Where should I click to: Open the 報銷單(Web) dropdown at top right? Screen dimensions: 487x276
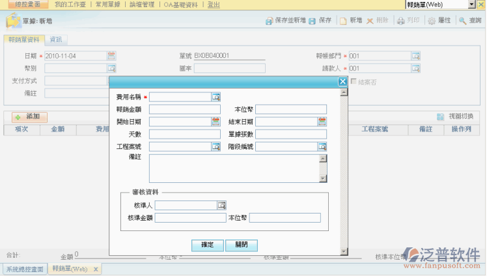[x=472, y=5]
